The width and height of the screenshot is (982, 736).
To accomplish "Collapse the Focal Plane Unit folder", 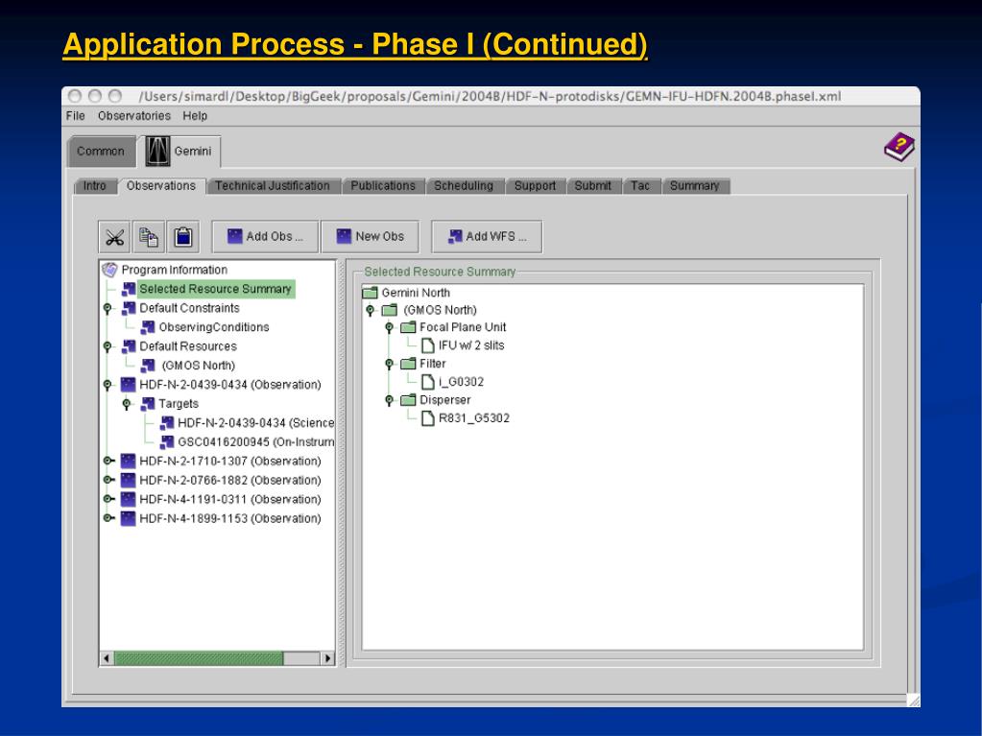I will point(389,327).
